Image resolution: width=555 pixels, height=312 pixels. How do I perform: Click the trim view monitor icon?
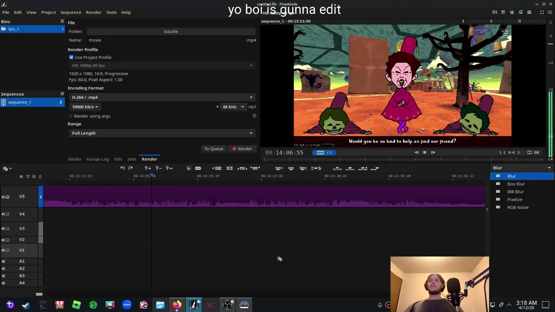pos(536,153)
